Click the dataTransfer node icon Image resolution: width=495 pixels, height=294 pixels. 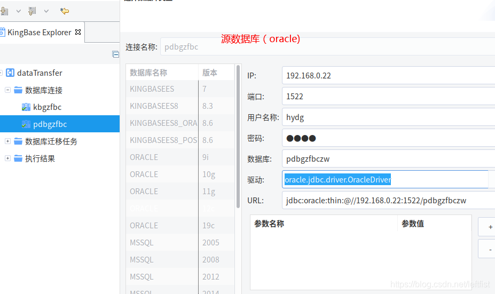tap(10, 73)
